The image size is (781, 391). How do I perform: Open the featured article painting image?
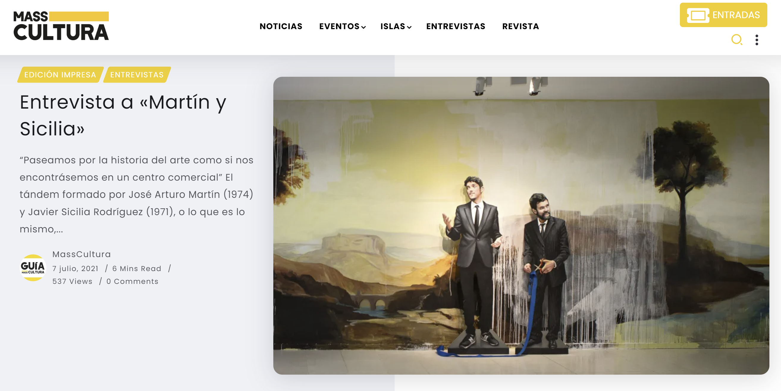[x=521, y=225]
